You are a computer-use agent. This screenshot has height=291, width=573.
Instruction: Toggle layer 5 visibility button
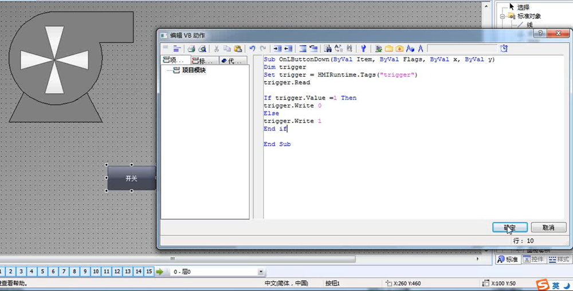tap(41, 272)
